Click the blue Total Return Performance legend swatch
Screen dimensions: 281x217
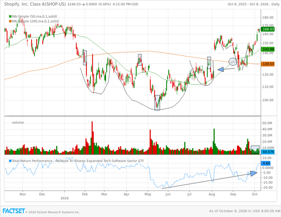pos(10,161)
